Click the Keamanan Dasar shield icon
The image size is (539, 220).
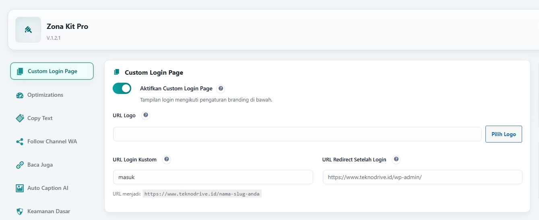(20, 211)
